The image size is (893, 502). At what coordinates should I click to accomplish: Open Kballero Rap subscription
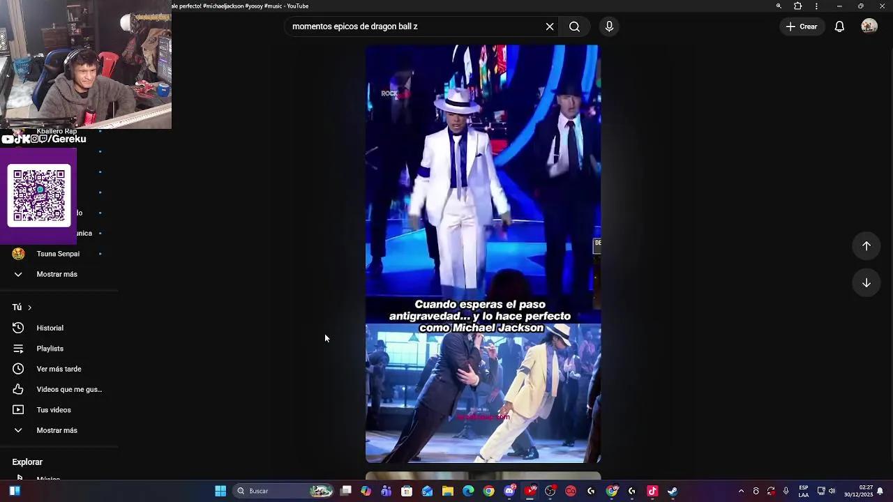click(x=57, y=131)
